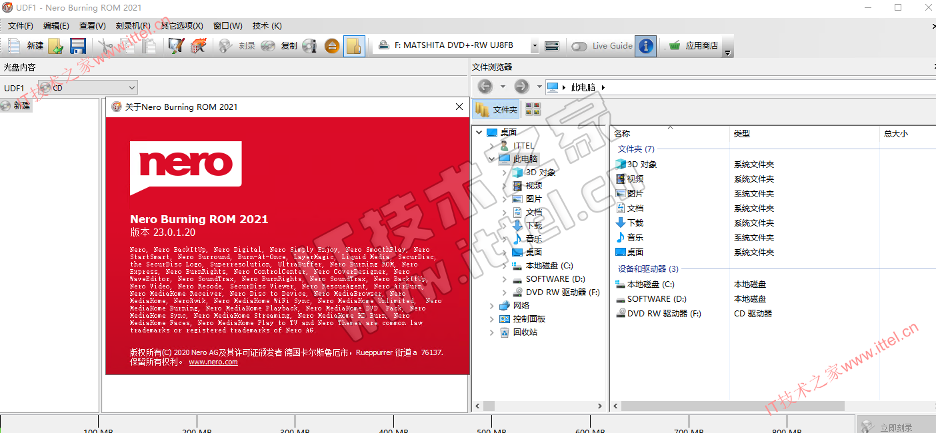Select 文档 in the folder tree
This screenshot has height=433, width=936.
(x=533, y=213)
